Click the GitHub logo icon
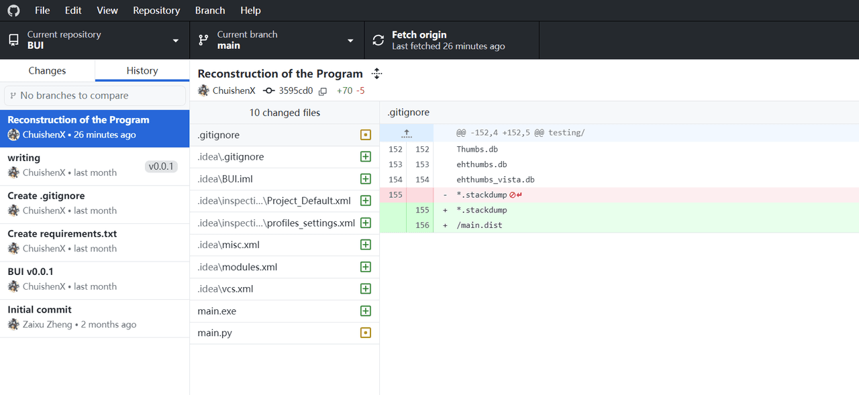 pos(13,11)
